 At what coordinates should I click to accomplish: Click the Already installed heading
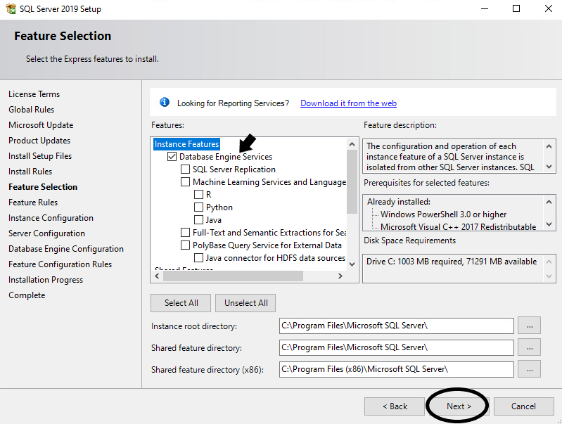pos(399,201)
